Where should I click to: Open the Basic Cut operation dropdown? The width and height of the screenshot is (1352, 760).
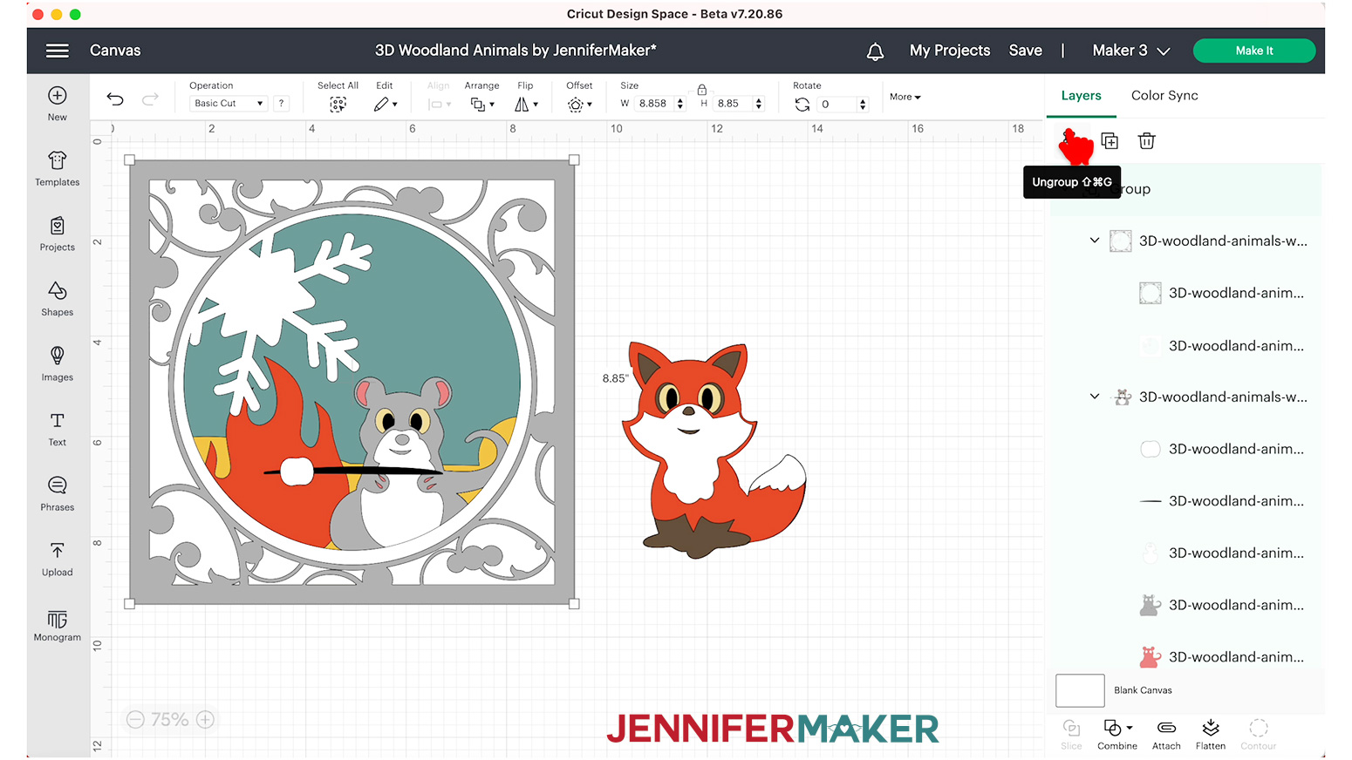(229, 103)
